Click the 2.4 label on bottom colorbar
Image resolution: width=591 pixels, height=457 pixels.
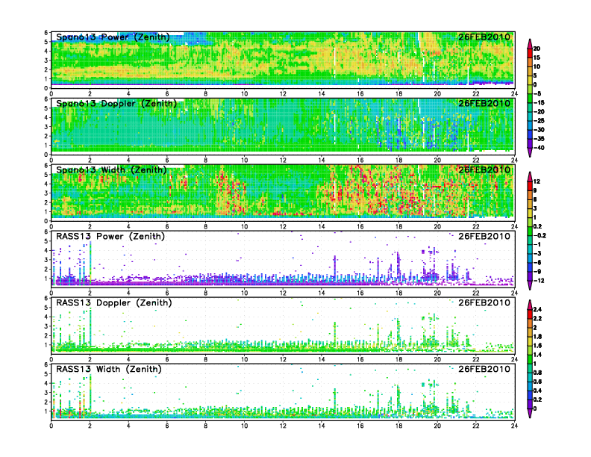pyautogui.click(x=537, y=309)
